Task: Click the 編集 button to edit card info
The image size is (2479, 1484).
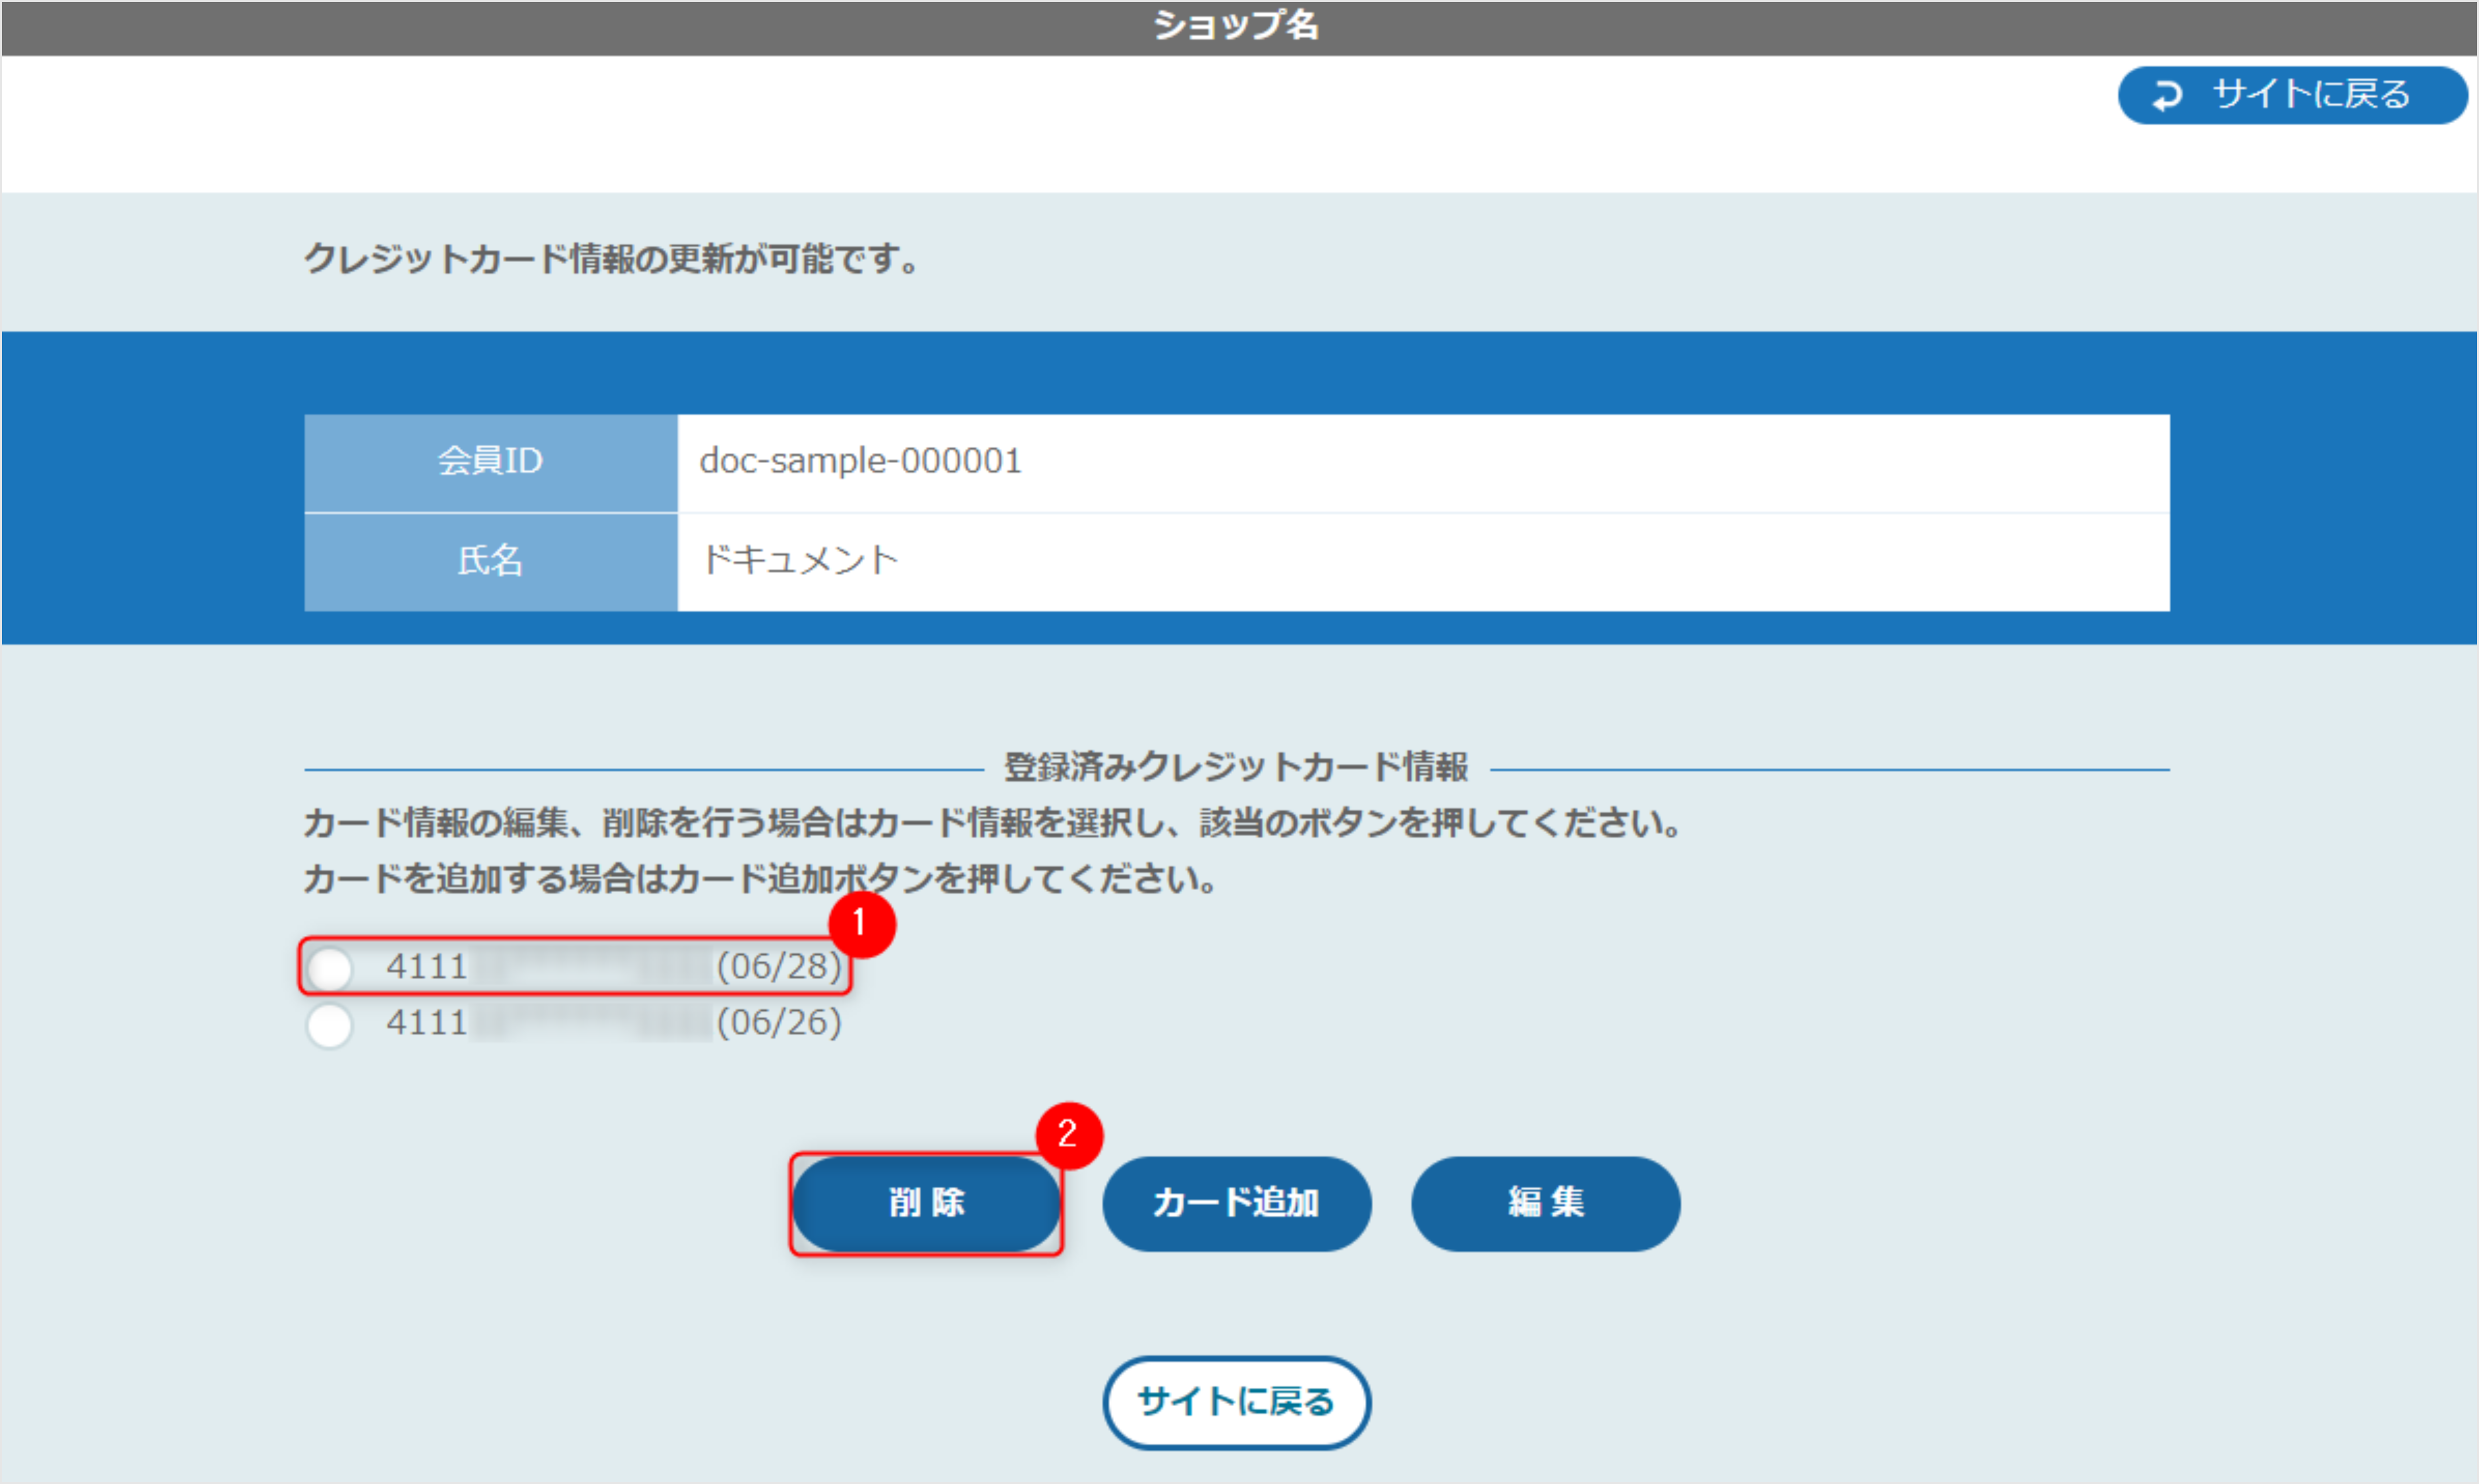Action: [x=1544, y=1204]
